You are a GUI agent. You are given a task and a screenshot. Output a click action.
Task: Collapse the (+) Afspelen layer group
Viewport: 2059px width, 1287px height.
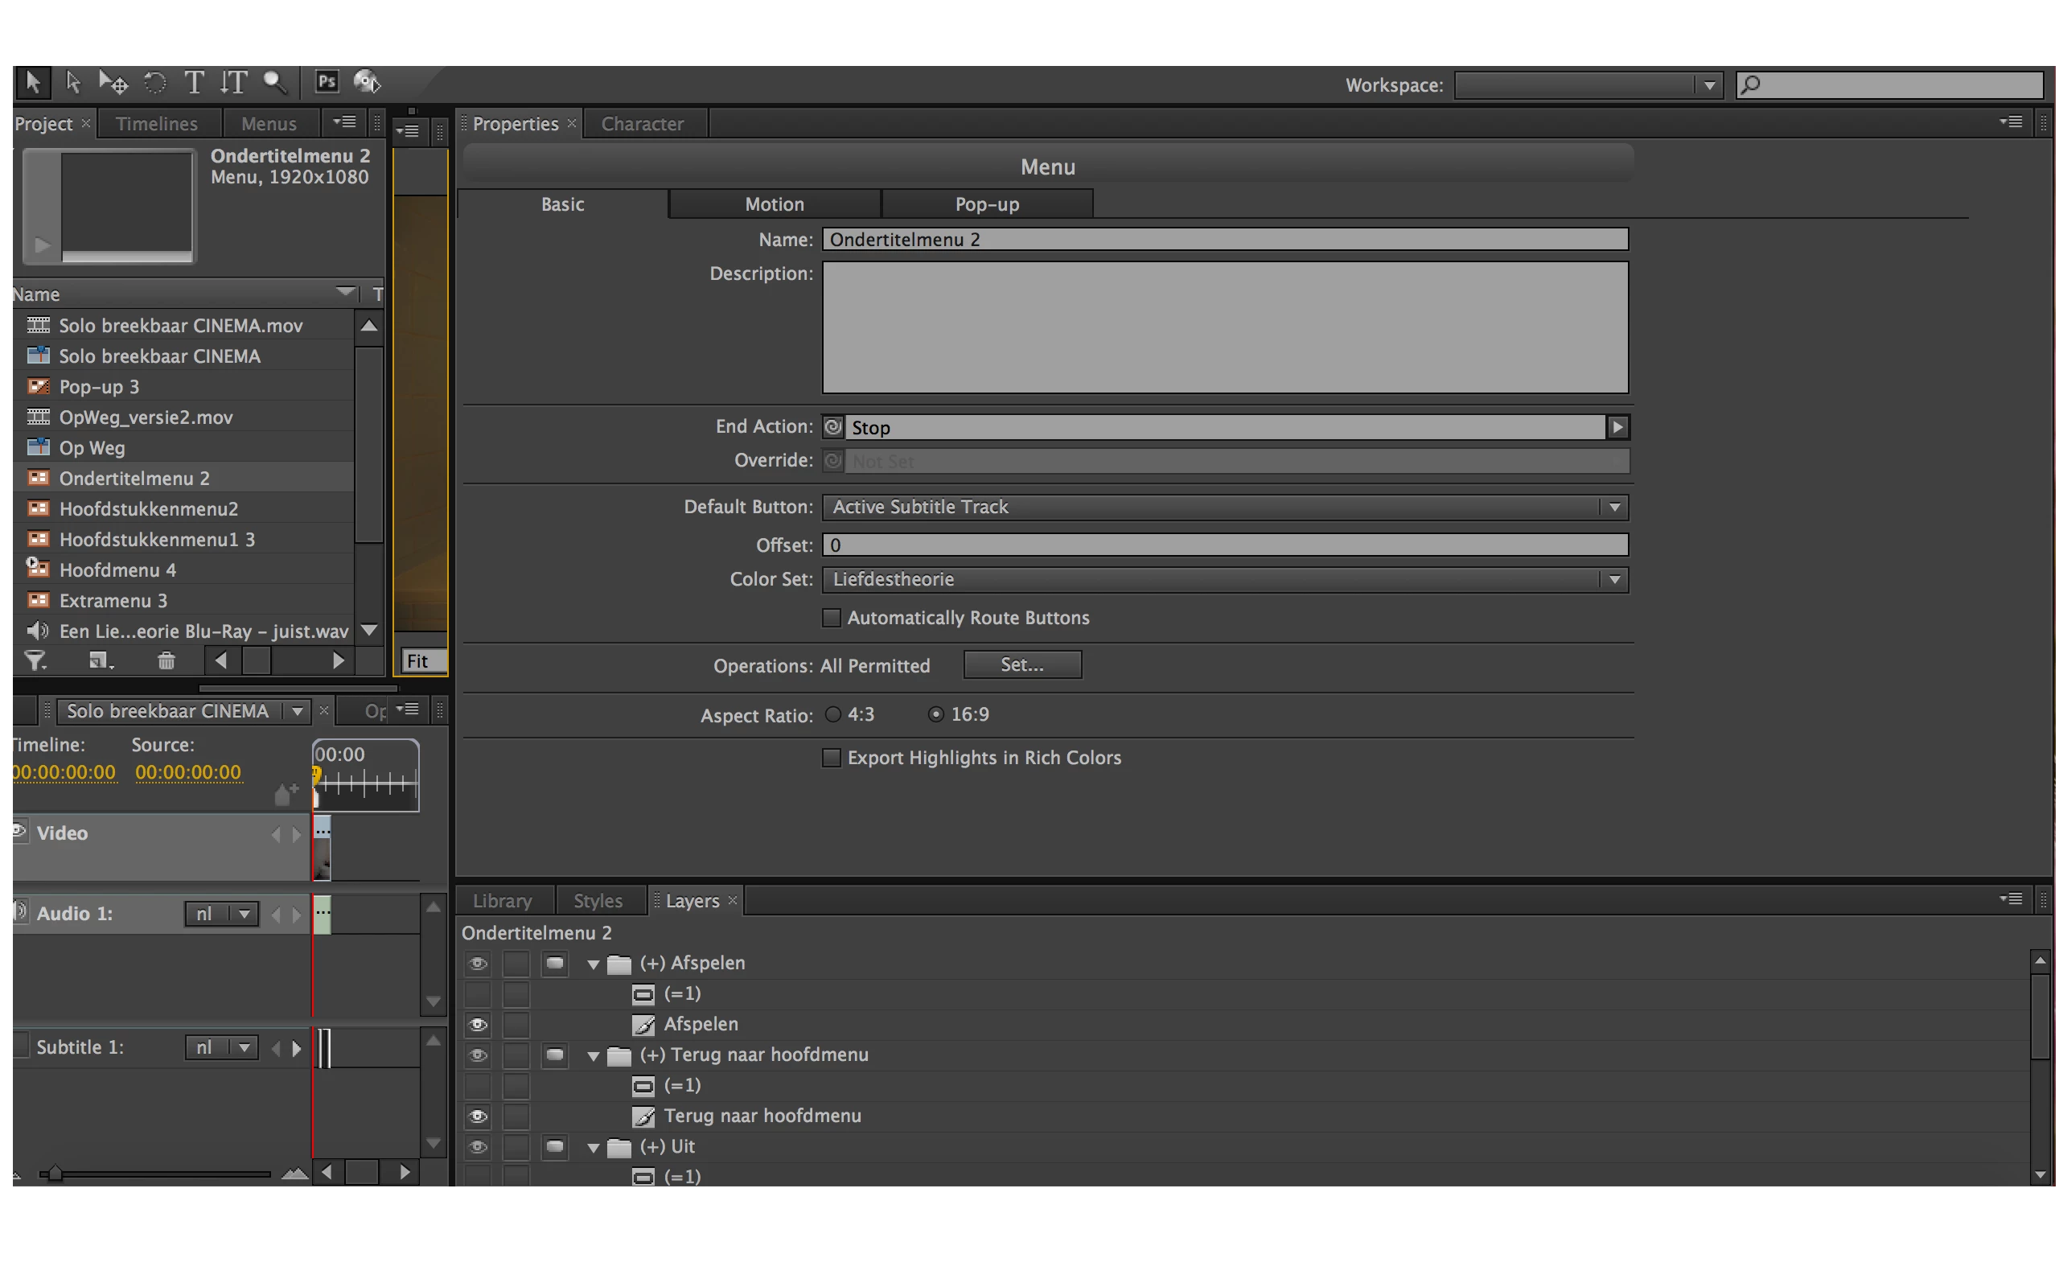coord(594,964)
